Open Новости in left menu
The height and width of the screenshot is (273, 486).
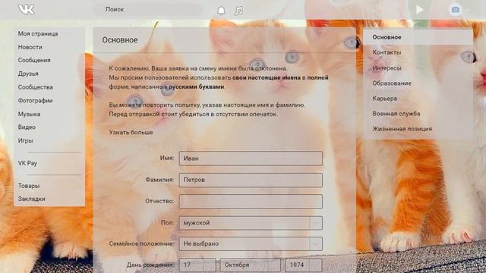pyautogui.click(x=30, y=47)
